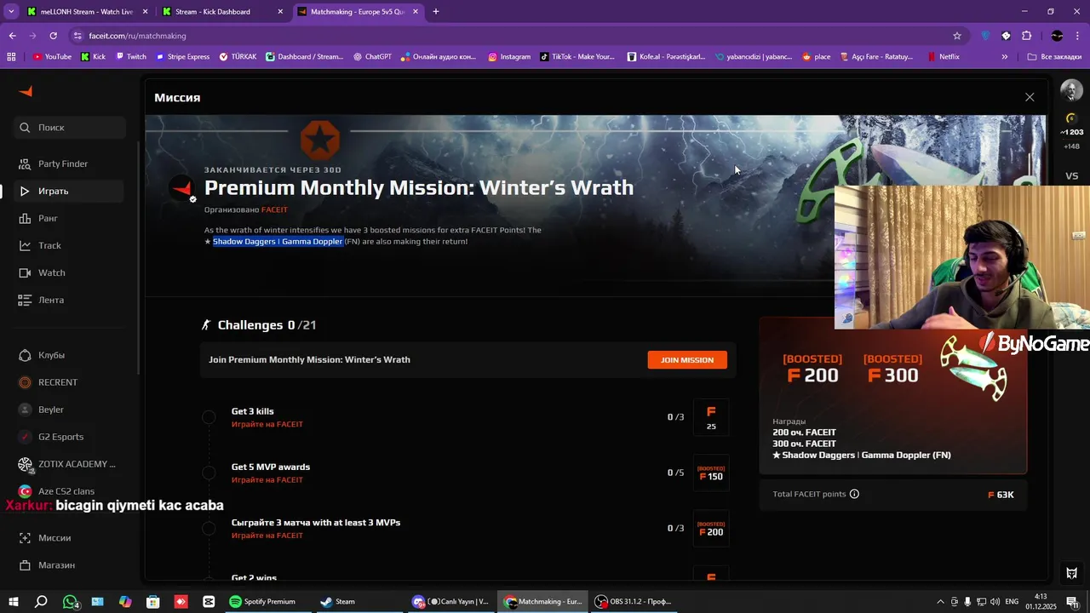Open the ZOTIX ACADEMY club
This screenshot has height=613, width=1090.
pyautogui.click(x=68, y=464)
